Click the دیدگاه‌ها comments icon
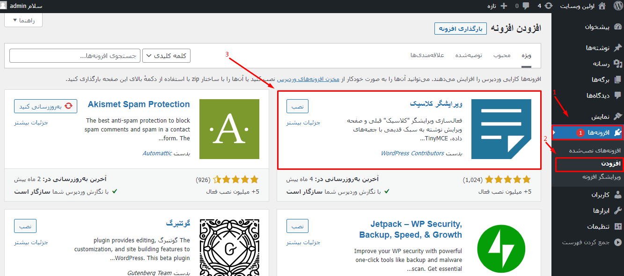624x276 pixels. (618, 95)
